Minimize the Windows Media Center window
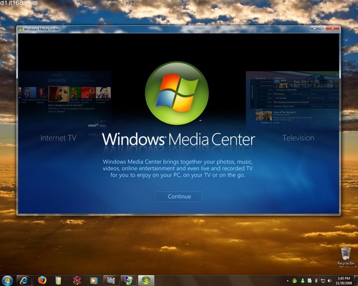 pos(314,28)
